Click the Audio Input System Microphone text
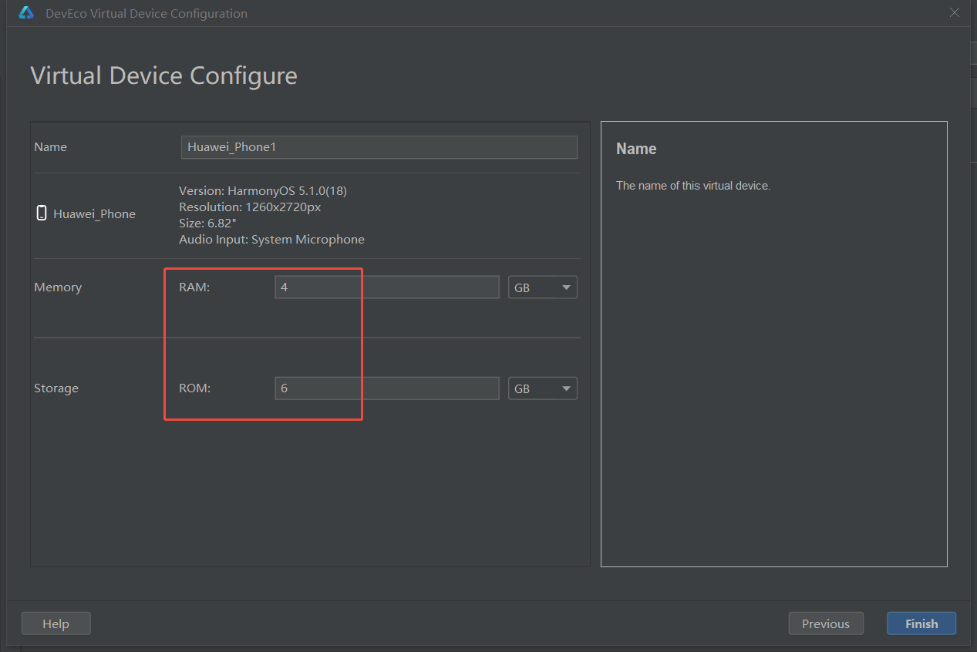Image resolution: width=977 pixels, height=652 pixels. pyautogui.click(x=271, y=240)
